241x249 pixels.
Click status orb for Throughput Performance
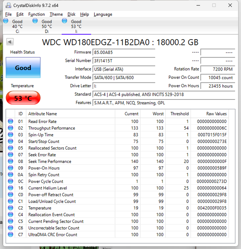pos(11,128)
